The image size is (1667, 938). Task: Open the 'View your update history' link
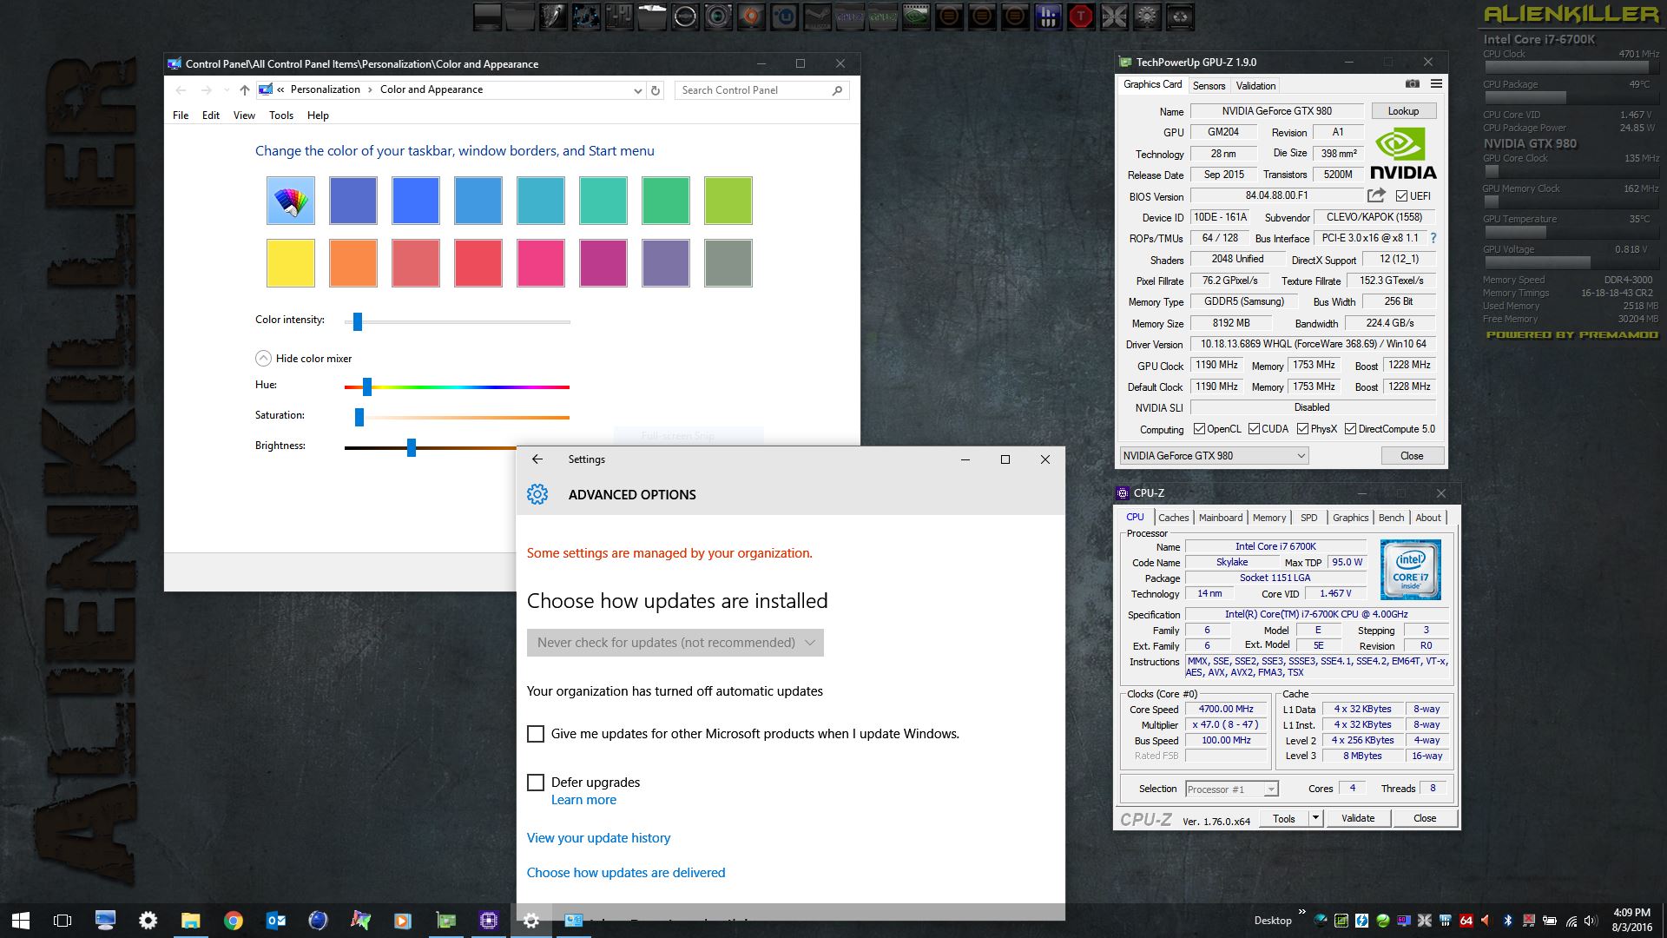pyautogui.click(x=598, y=838)
